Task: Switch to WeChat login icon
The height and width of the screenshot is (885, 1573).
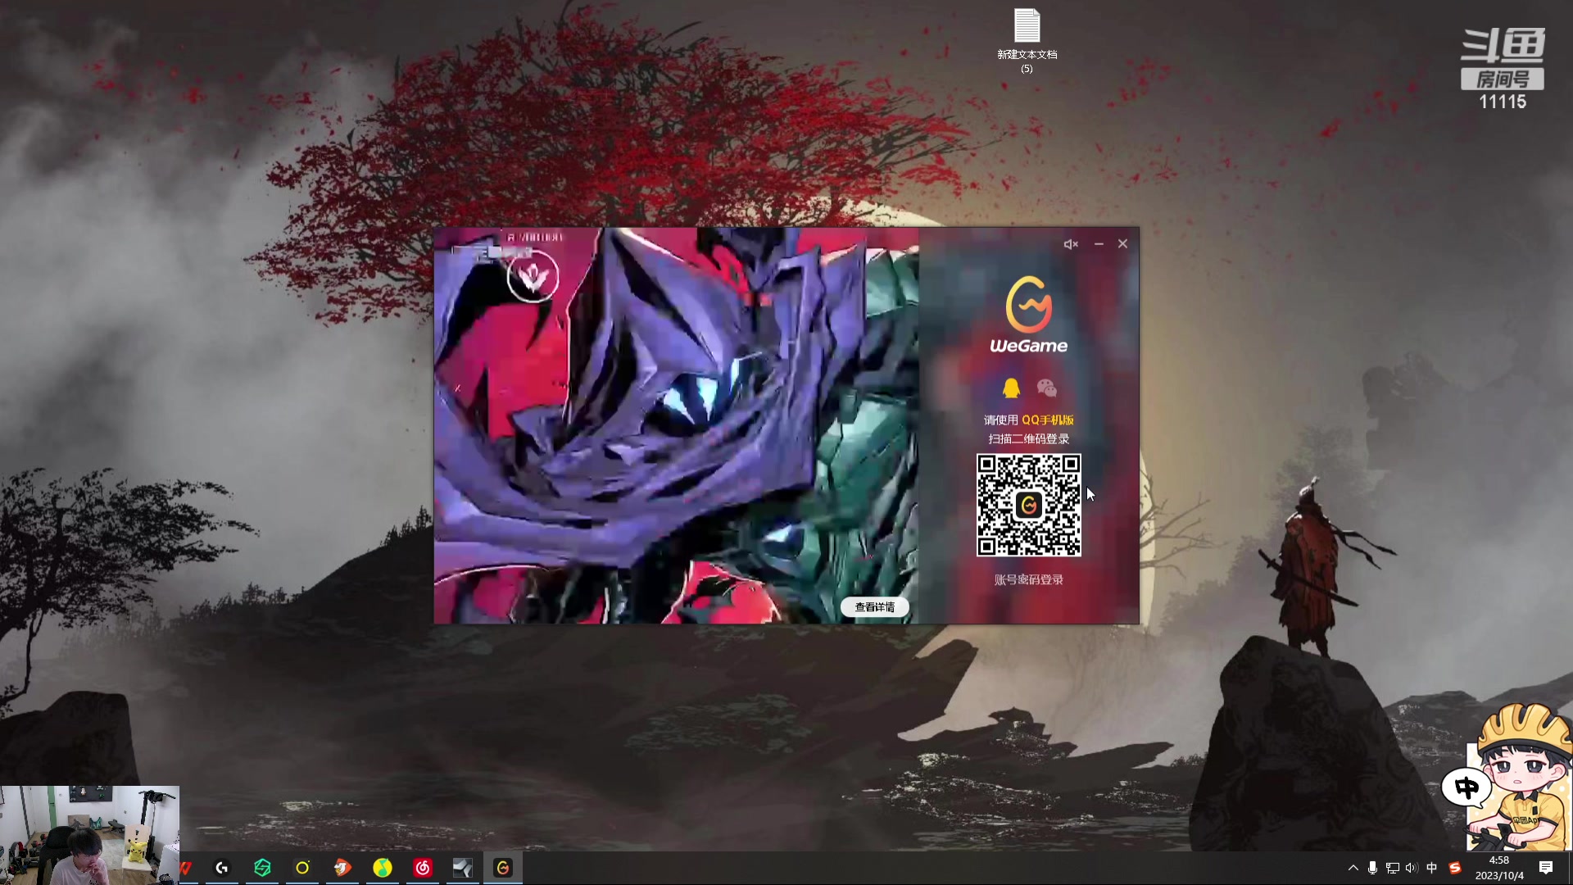Action: tap(1047, 388)
